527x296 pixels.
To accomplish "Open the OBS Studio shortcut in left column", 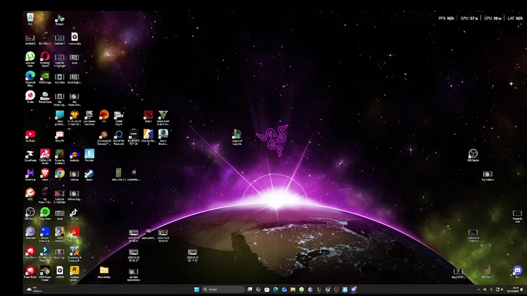I will [x=30, y=213].
